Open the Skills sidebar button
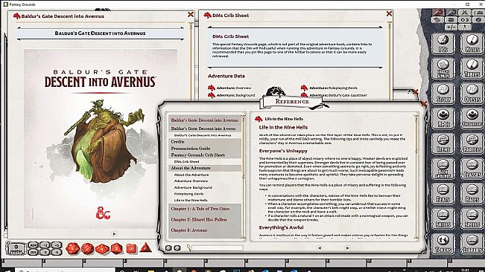485x272 pixels. [443, 218]
